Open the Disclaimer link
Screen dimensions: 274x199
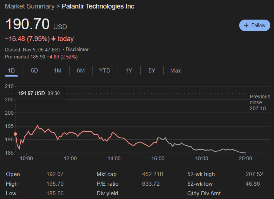pos(77,50)
